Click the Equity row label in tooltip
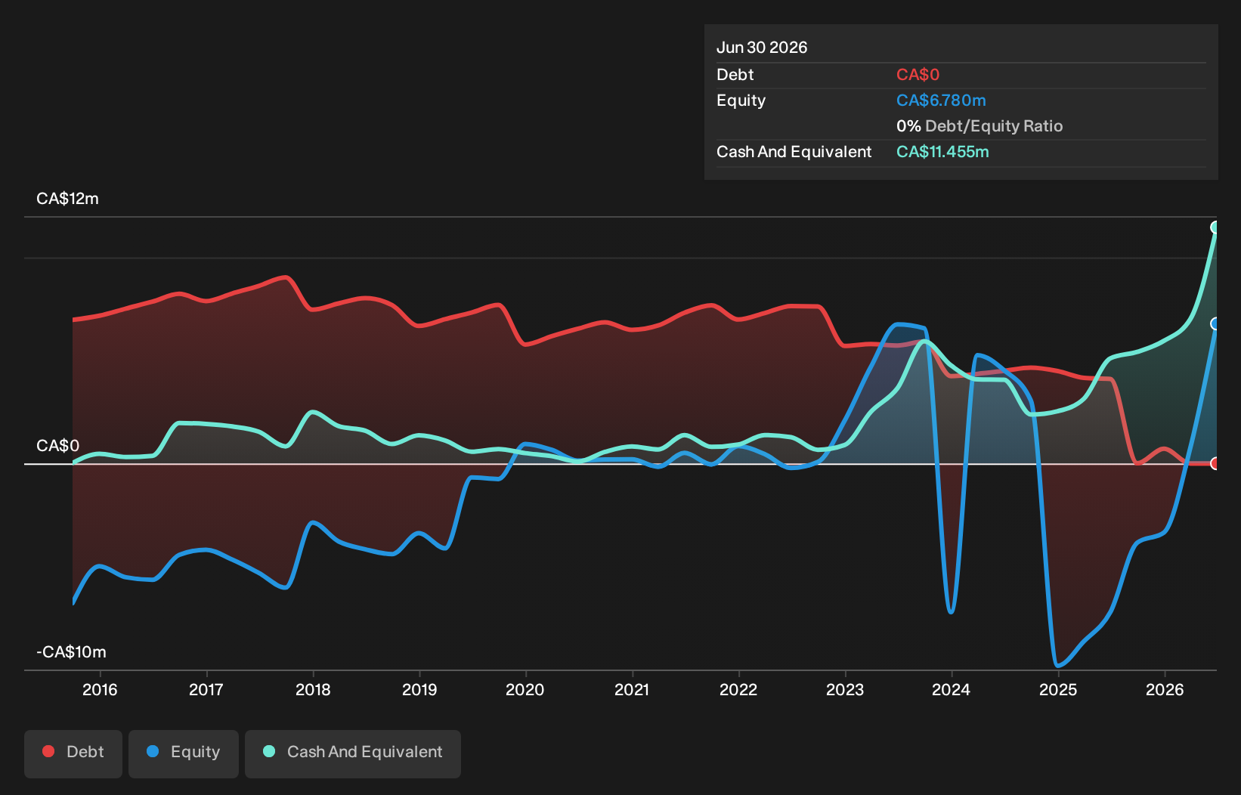 741,101
